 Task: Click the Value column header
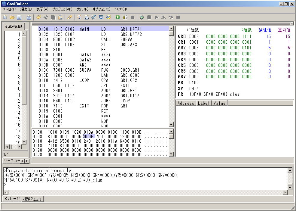point(219,103)
